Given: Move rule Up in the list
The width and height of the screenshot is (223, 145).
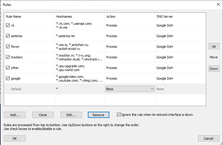Looking at the screenshot, I should click(x=214, y=46).
